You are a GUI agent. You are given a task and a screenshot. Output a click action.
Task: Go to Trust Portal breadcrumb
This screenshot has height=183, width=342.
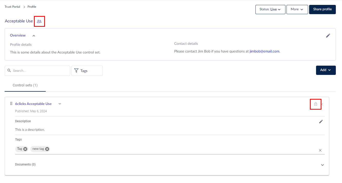pos(12,7)
